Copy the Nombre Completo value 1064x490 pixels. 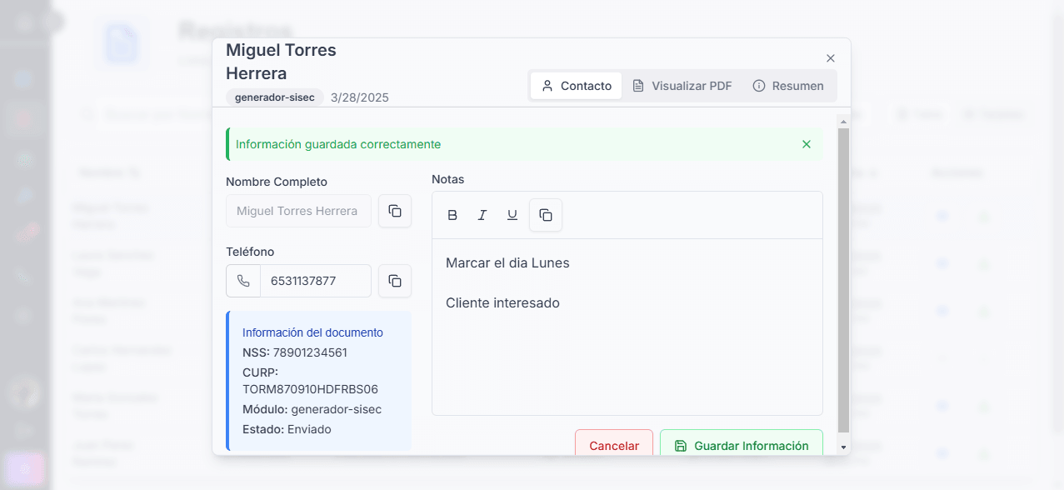(395, 211)
